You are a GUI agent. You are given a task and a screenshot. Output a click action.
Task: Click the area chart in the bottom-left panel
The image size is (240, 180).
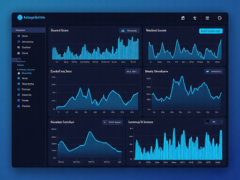90,145
